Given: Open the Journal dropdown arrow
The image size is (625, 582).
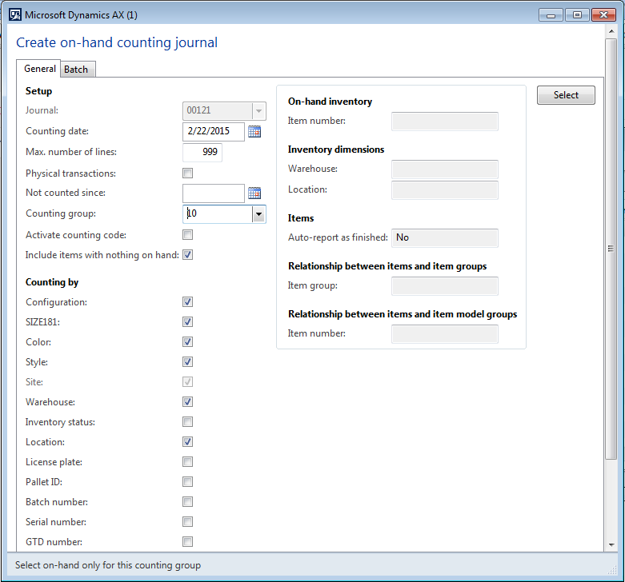Looking at the screenshot, I should point(258,111).
